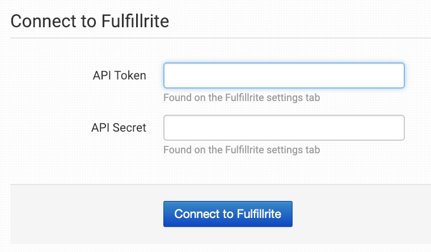The image size is (431, 252).
Task: Click help text below API Secret field
Action: point(242,150)
